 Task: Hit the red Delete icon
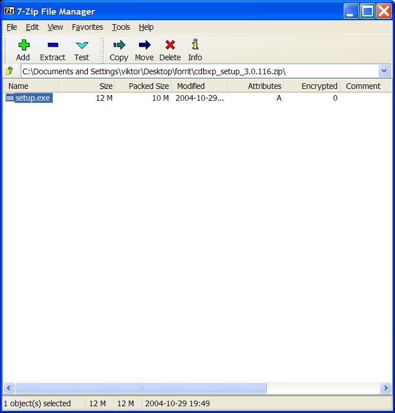click(170, 46)
